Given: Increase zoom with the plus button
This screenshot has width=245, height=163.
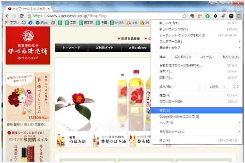Looking at the screenshot, I should click(x=224, y=87).
